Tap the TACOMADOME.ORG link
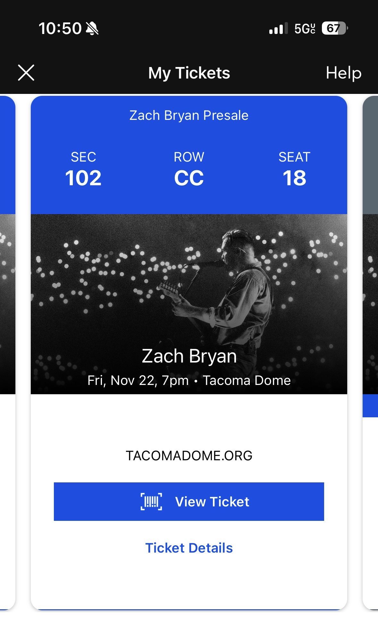The height and width of the screenshot is (617, 378). [x=189, y=456]
